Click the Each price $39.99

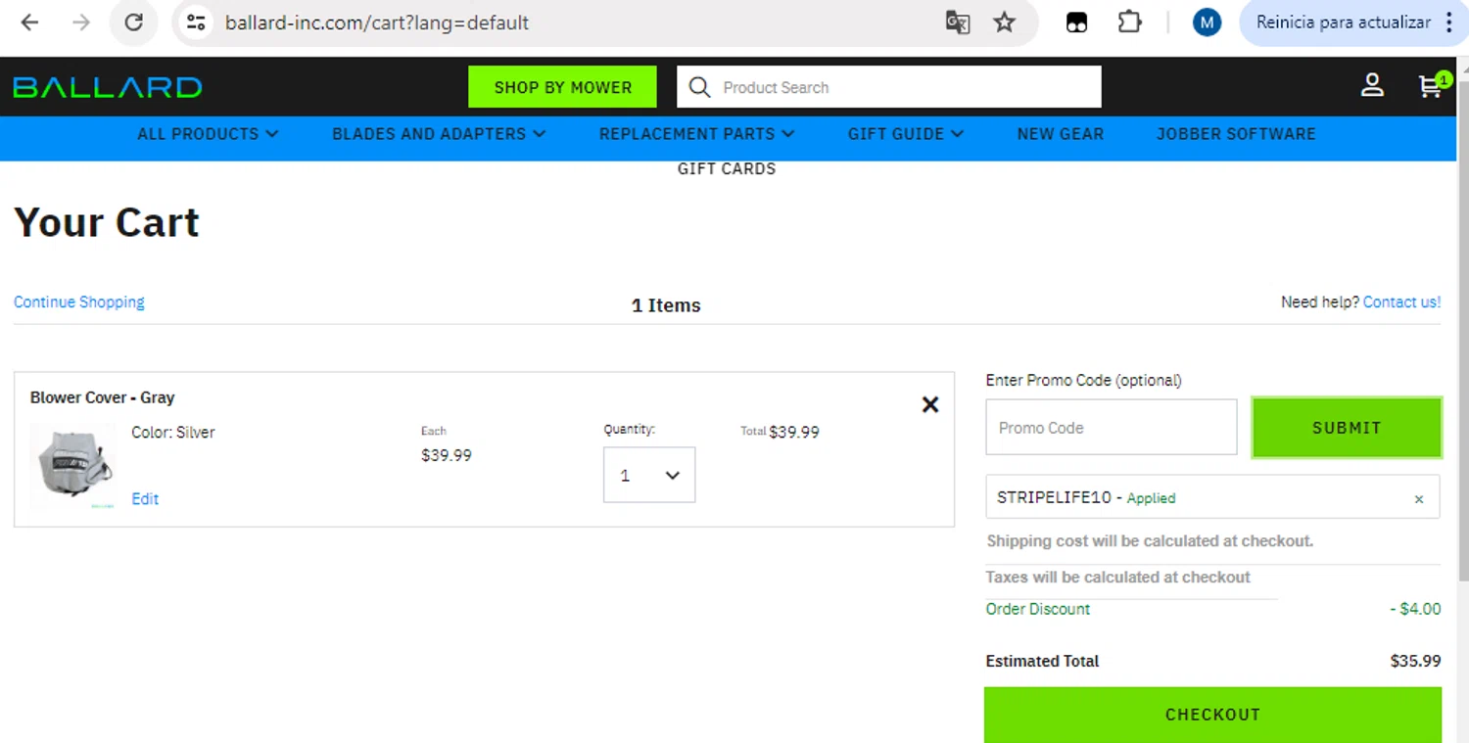coord(447,455)
